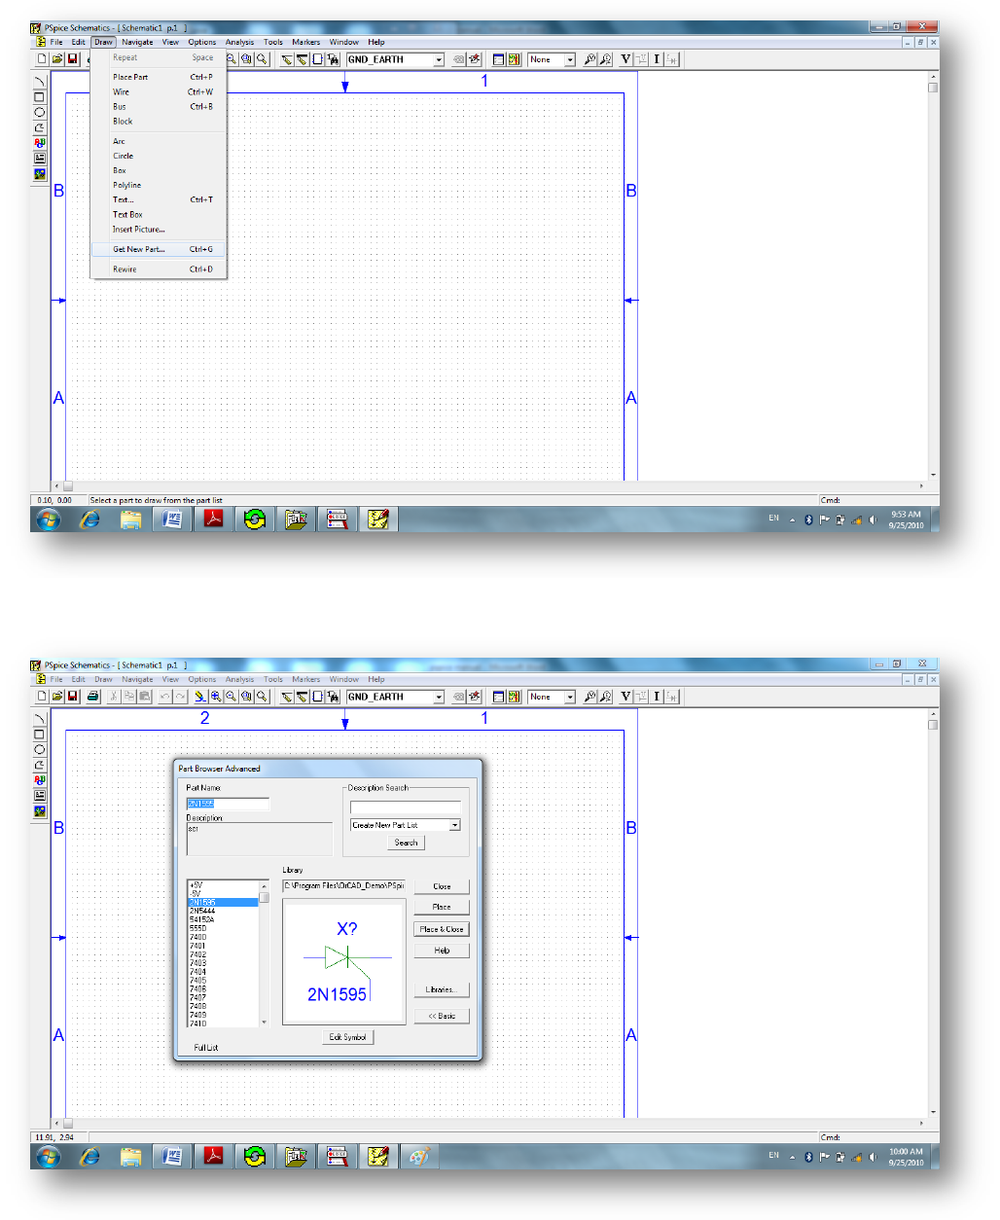Click voltage display V icon in Draw-menu window

(x=625, y=59)
